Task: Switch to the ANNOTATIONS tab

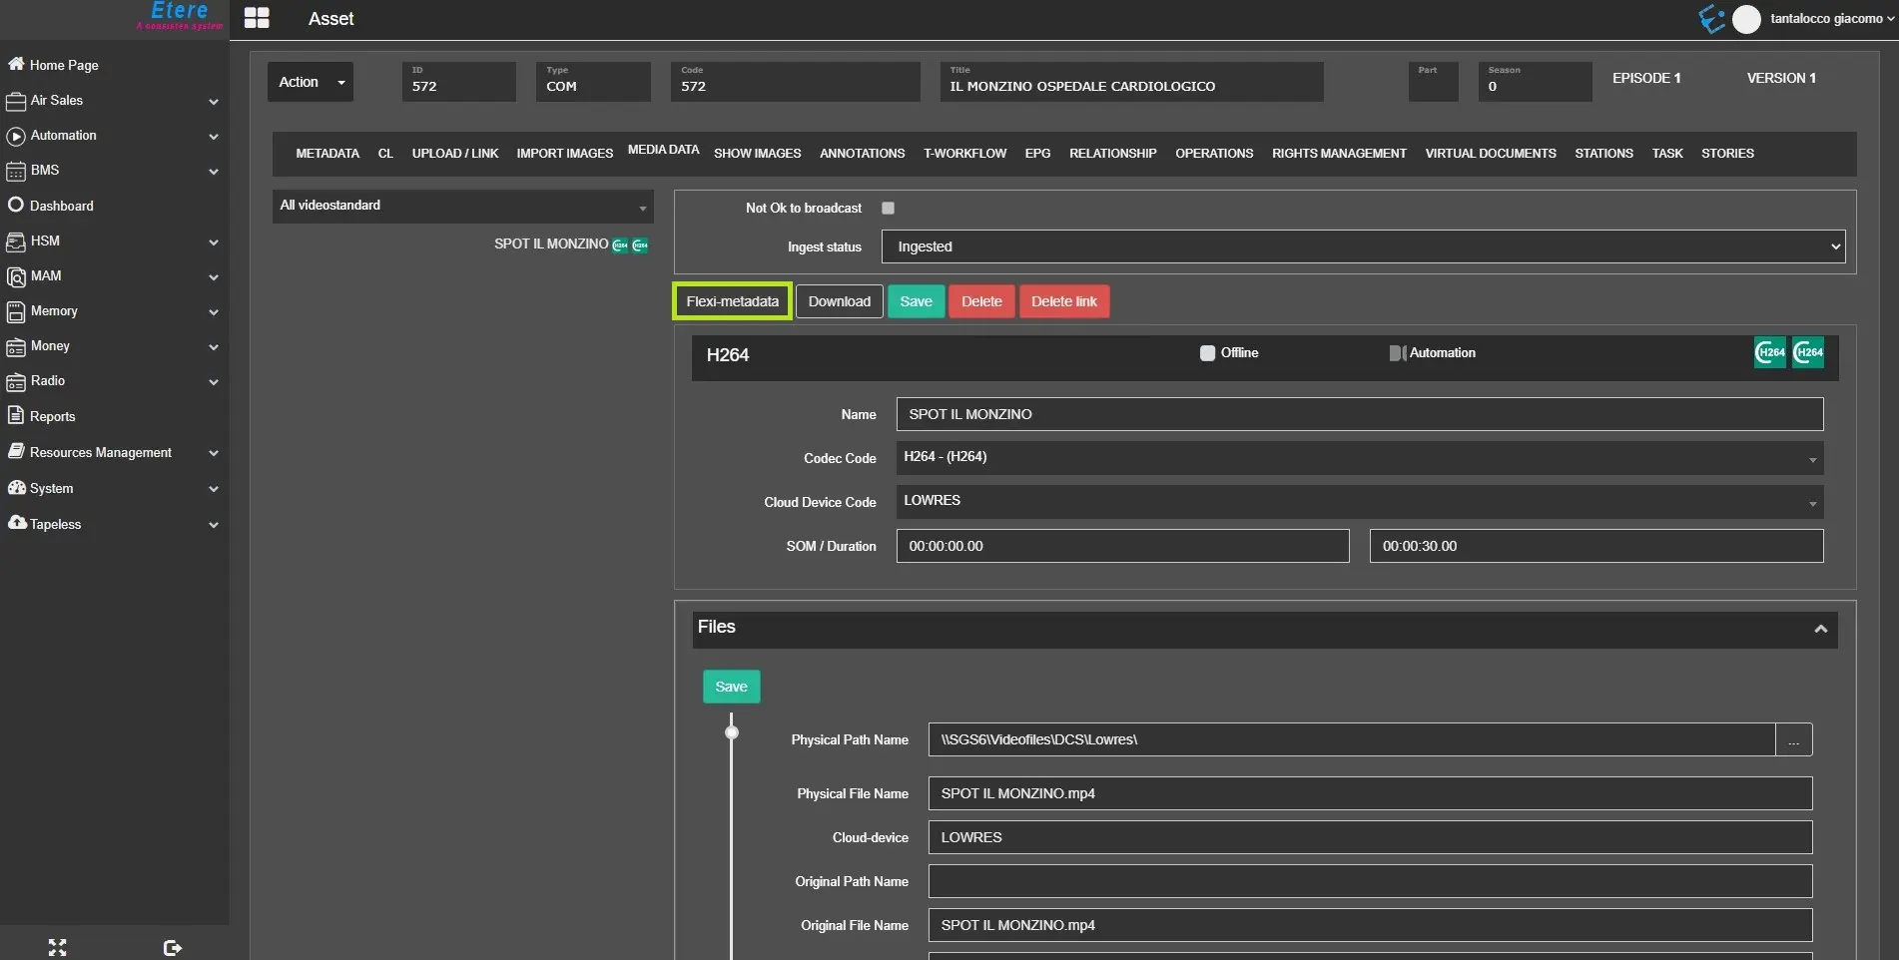Action: (862, 153)
